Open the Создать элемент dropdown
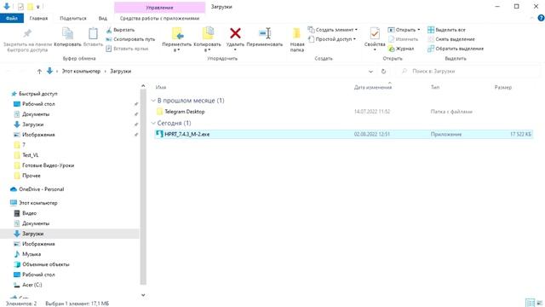The image size is (545, 307). point(333,30)
